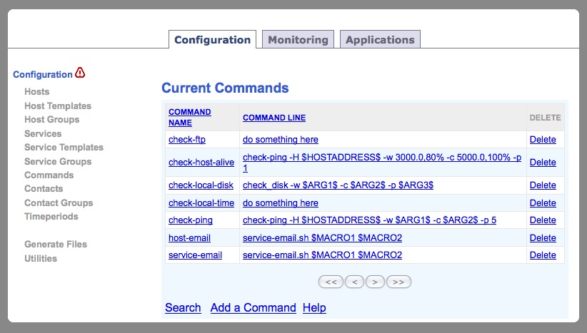Jump to last page with >> button
Viewport: 587px width, 333px height.
[x=398, y=282]
